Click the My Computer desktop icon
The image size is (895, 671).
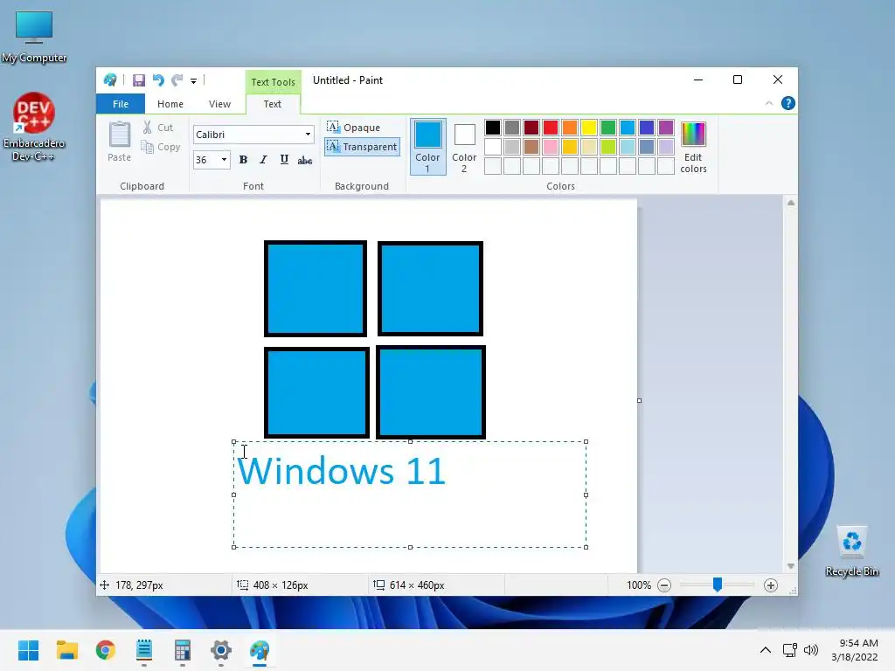[x=34, y=37]
